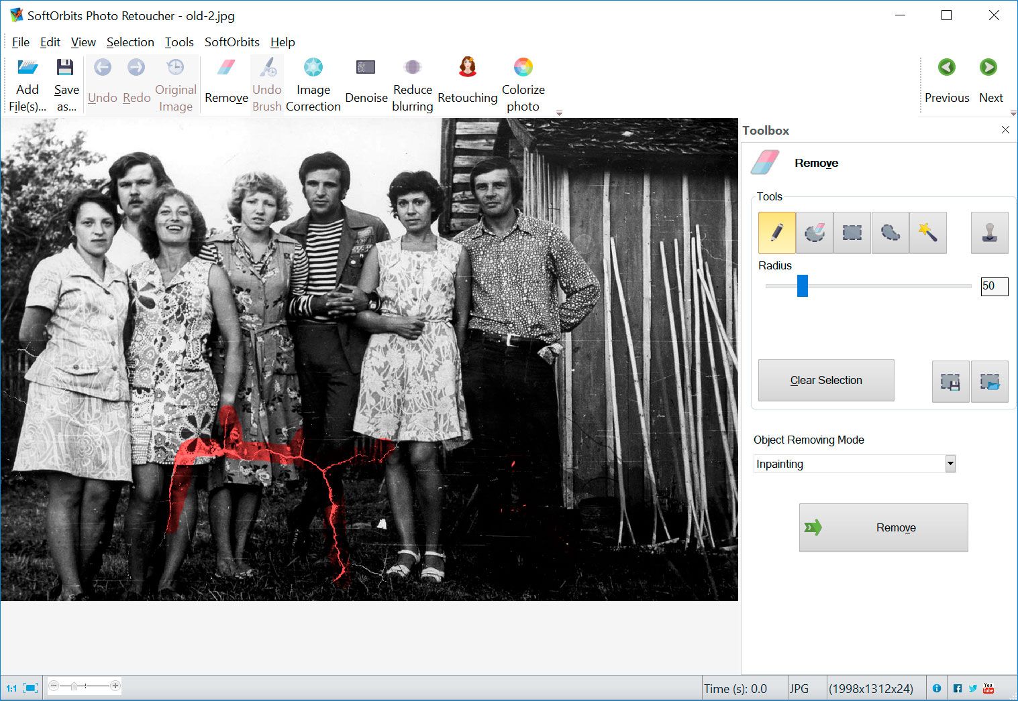
Task: Switch to the rectangular selection tool
Action: point(852,233)
